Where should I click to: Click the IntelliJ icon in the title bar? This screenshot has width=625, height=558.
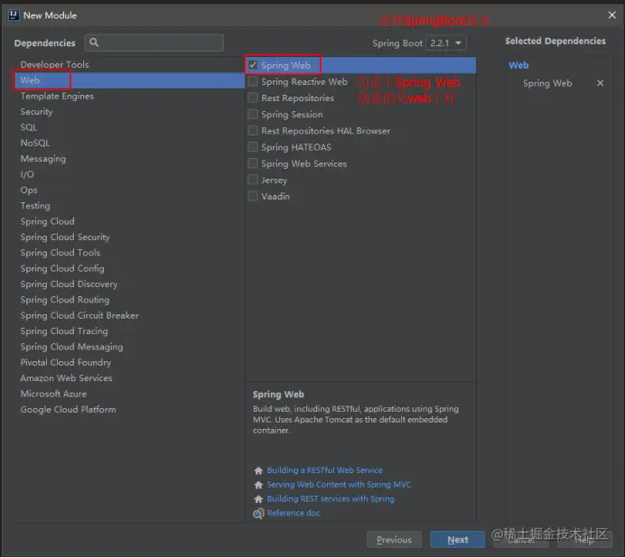[14, 15]
